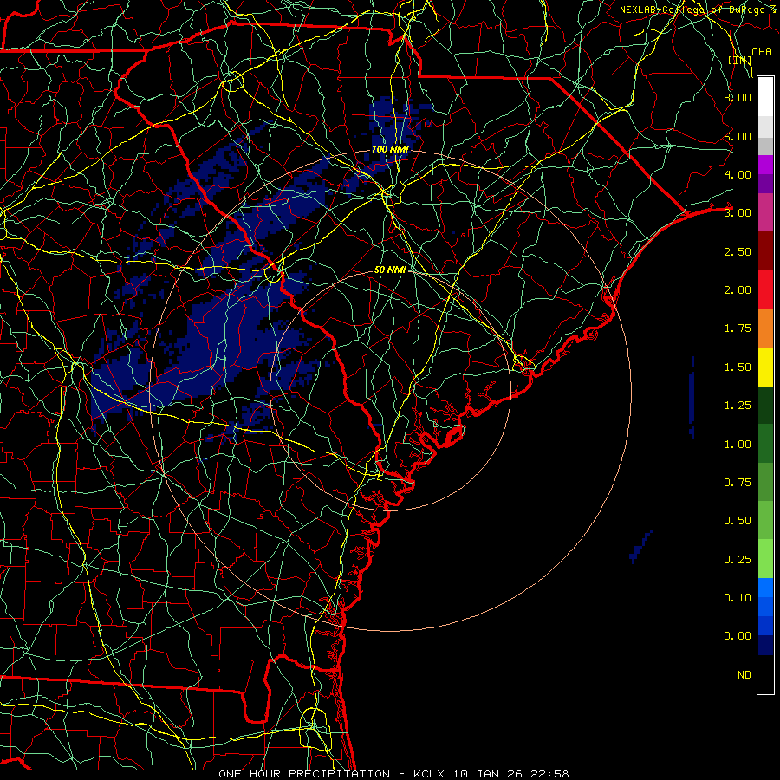
Task: Select the white swatch atop the legend
Action: (x=765, y=97)
